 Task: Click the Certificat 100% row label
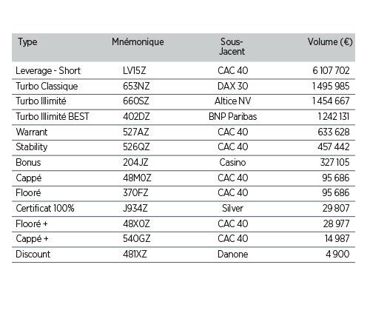(x=45, y=209)
